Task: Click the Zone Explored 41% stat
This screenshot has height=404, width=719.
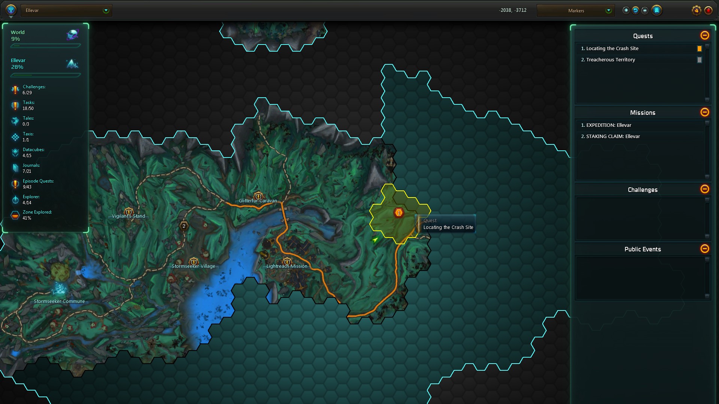Action: click(37, 215)
